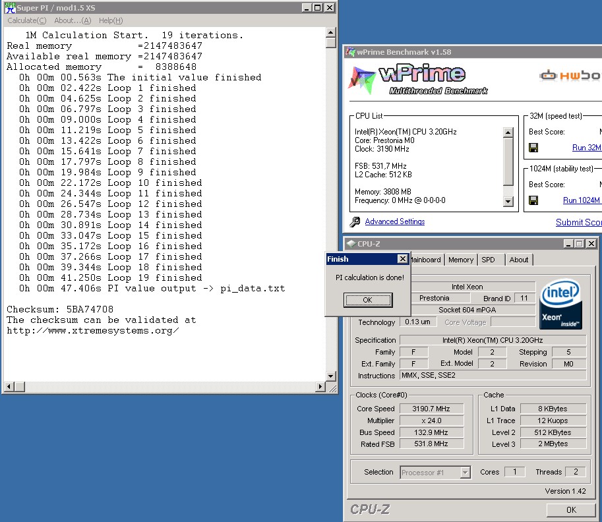Click the Cores value field
This screenshot has width=602, height=522.
(x=514, y=472)
